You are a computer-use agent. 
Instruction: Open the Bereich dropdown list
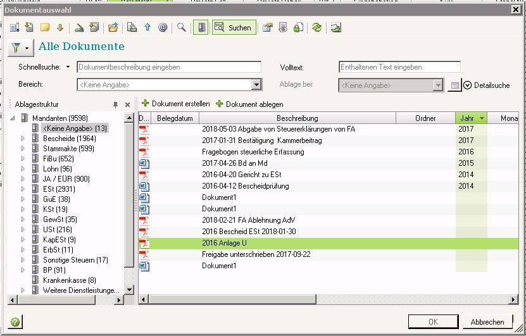coord(256,85)
